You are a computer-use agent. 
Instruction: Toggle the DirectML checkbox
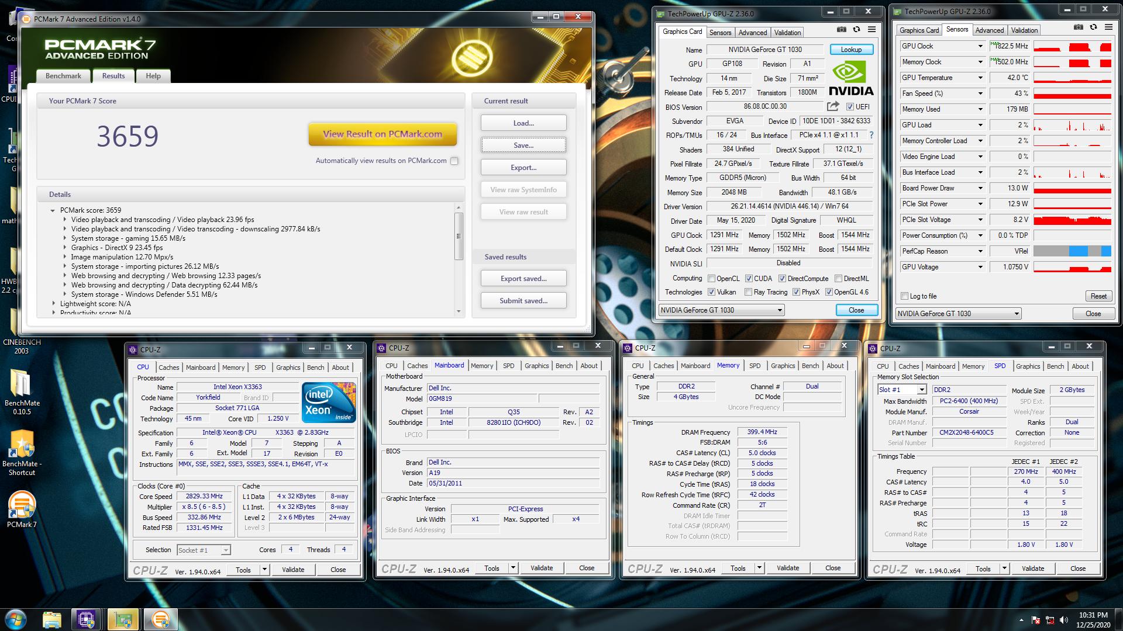838,279
